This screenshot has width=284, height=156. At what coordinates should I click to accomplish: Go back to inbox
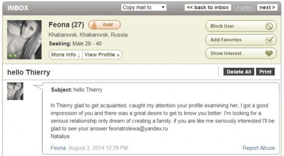tap(208, 7)
